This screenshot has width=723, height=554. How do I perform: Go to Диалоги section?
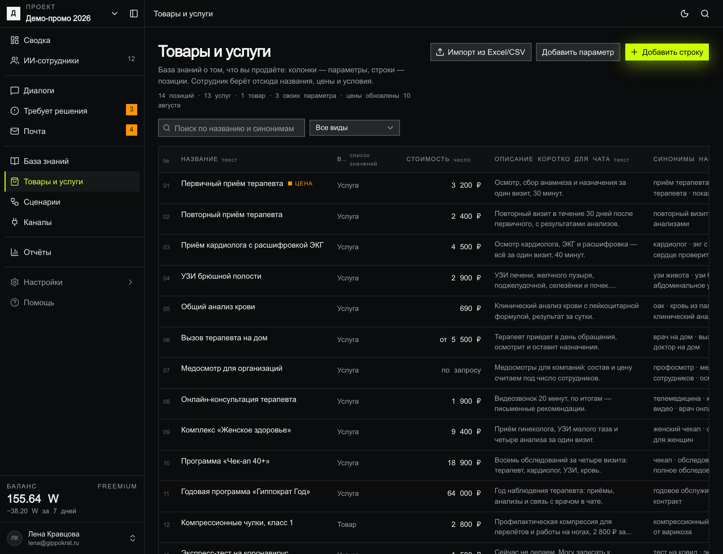click(x=72, y=90)
